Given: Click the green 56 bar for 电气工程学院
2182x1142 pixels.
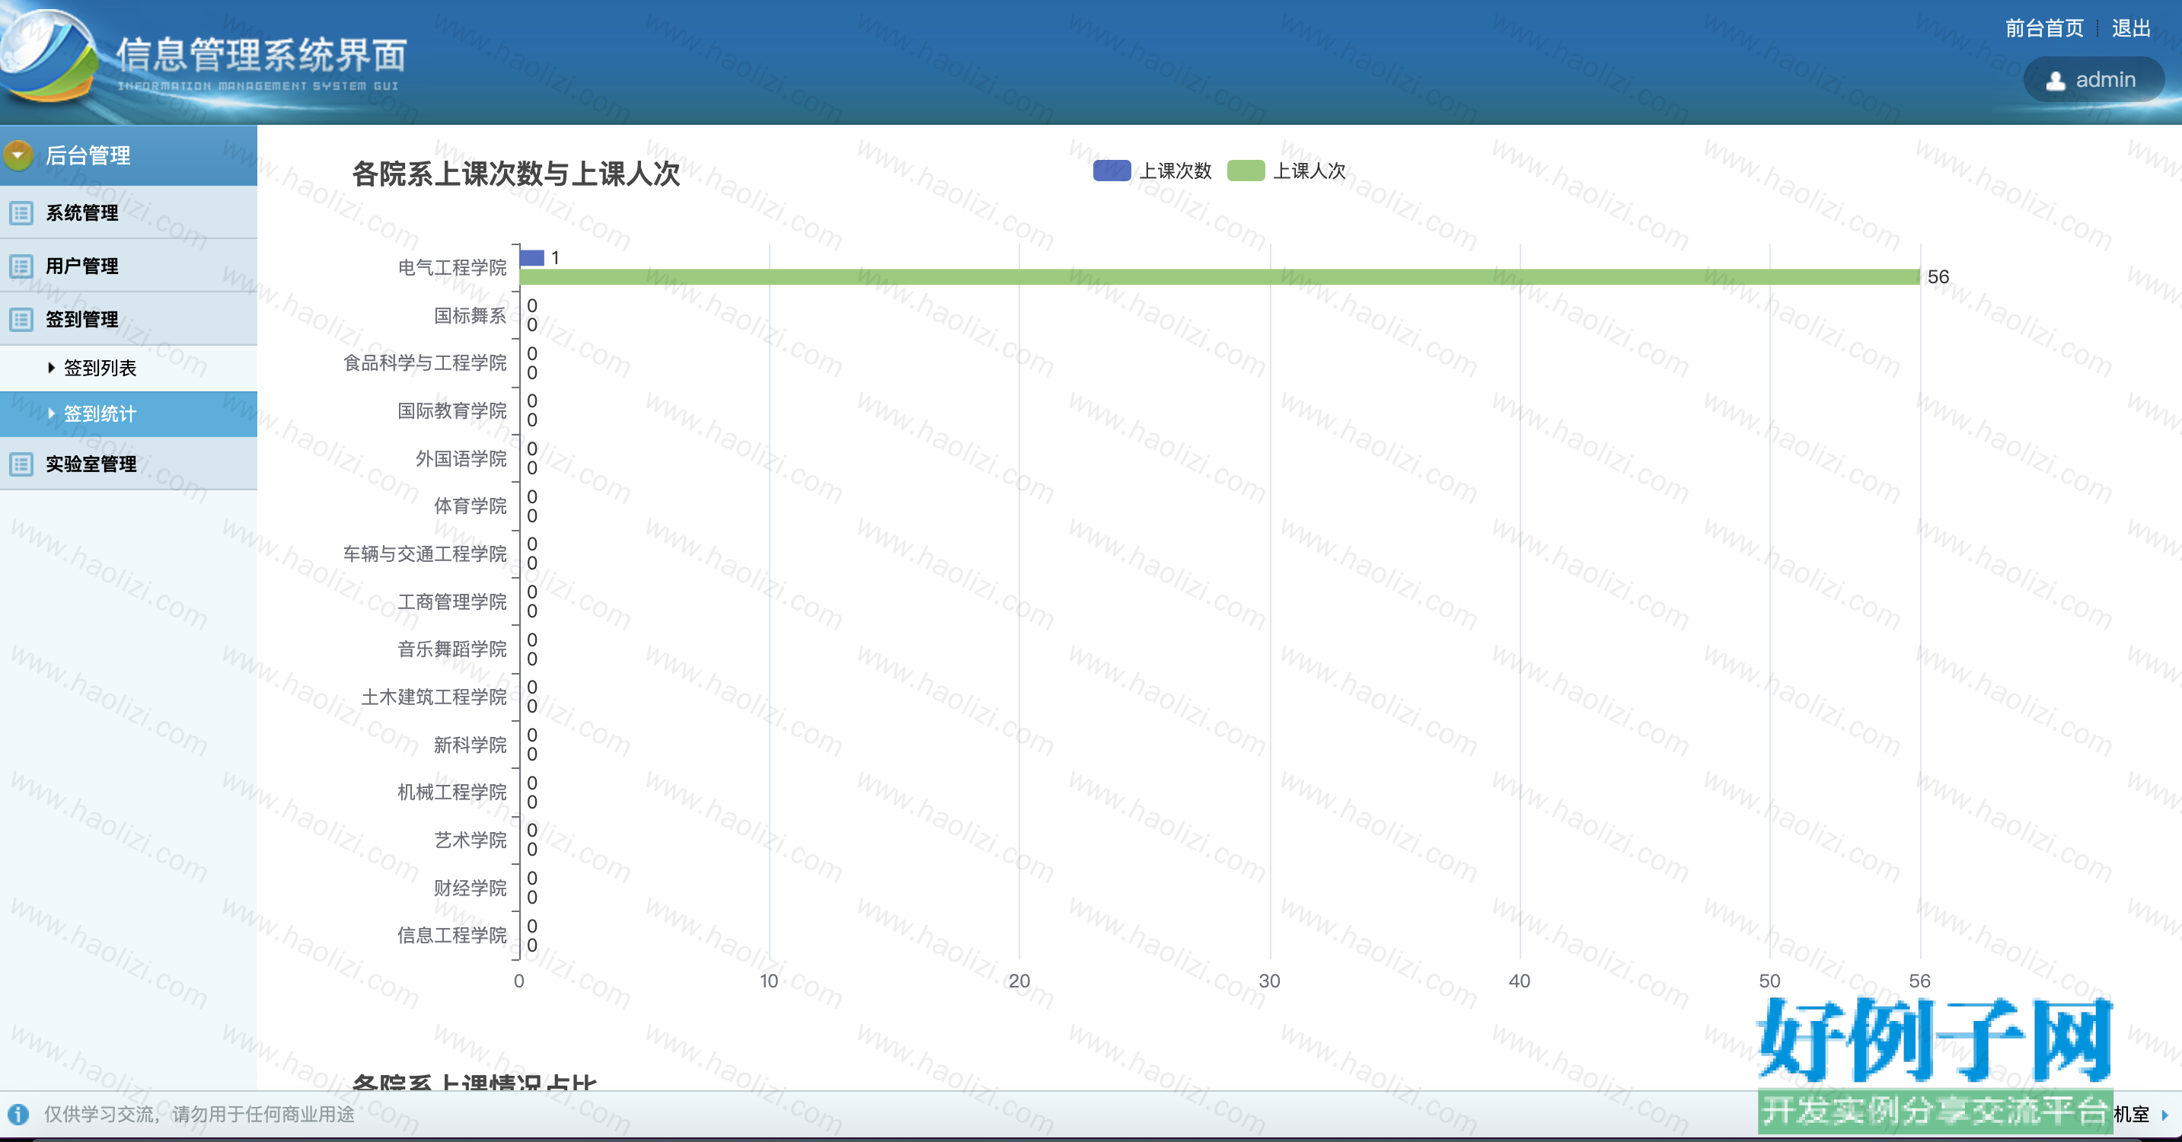Looking at the screenshot, I should point(1219,277).
